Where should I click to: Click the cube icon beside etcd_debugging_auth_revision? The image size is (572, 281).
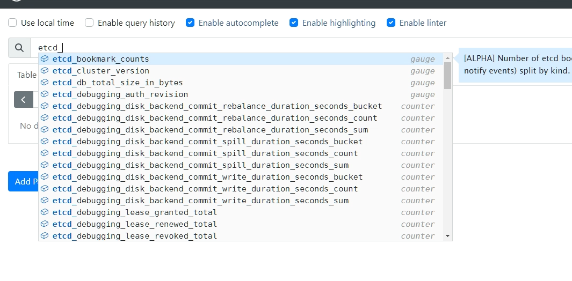pyautogui.click(x=45, y=94)
